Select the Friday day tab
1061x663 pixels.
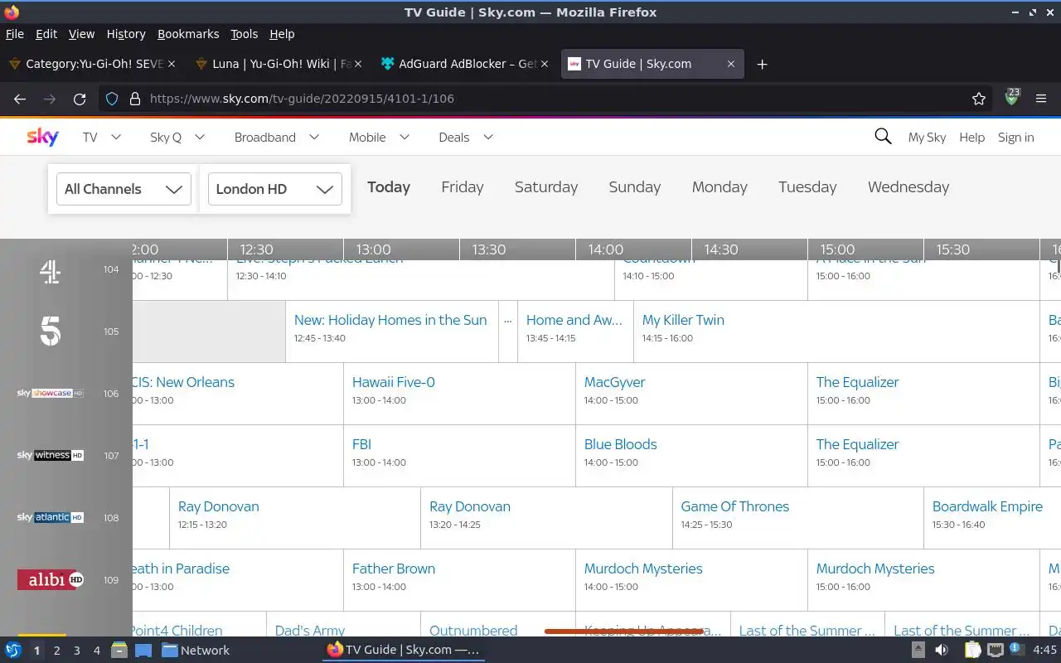(463, 187)
